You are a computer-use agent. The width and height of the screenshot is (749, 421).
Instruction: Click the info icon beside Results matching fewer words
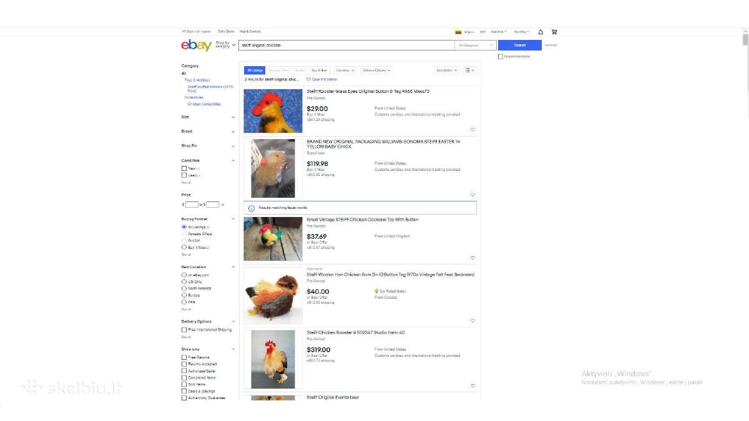252,208
